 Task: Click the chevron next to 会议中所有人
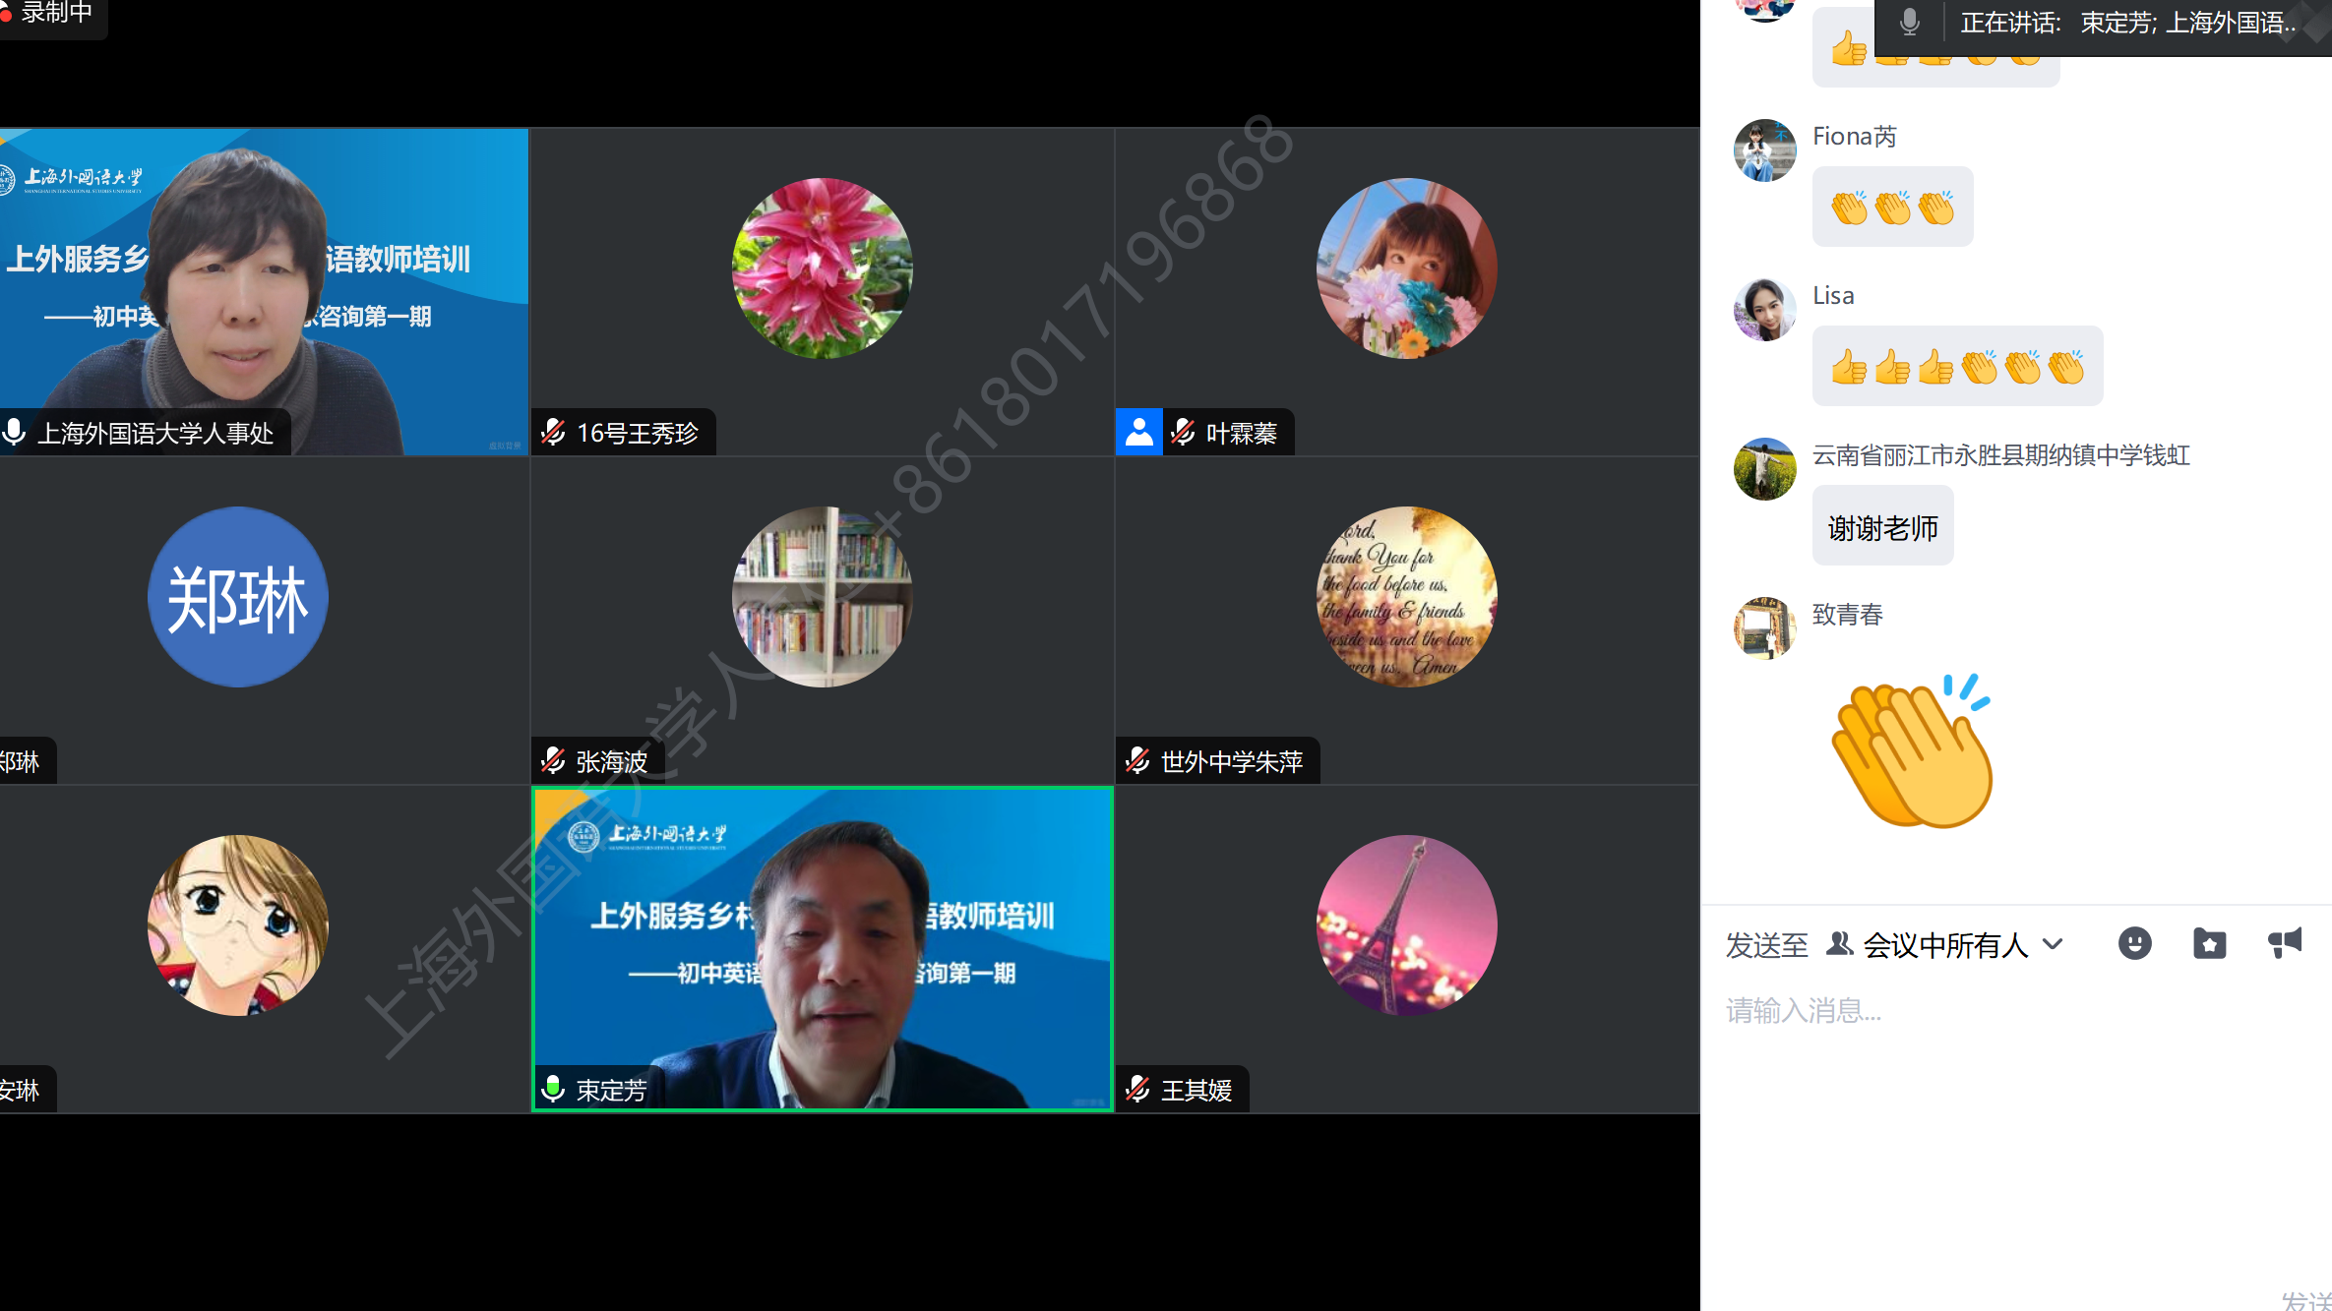tap(2053, 944)
